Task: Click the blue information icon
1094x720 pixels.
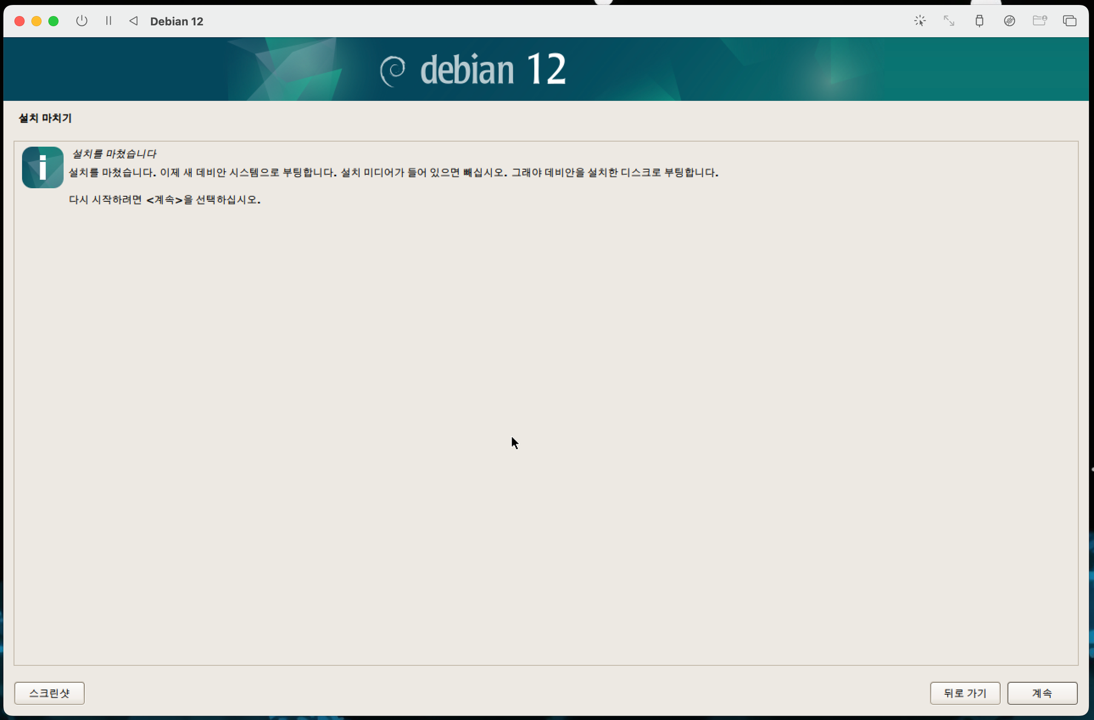Action: point(43,167)
